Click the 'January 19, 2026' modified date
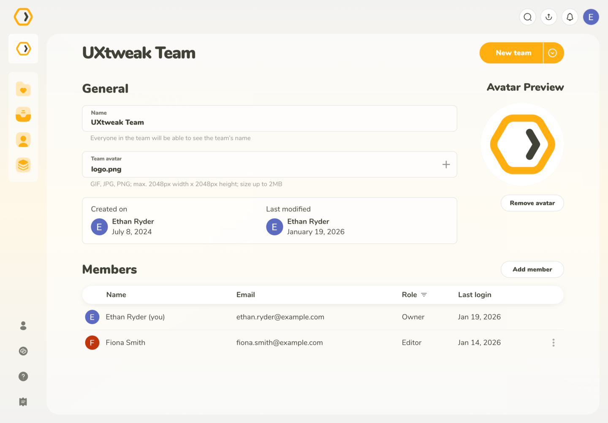The image size is (608, 423). (x=316, y=232)
